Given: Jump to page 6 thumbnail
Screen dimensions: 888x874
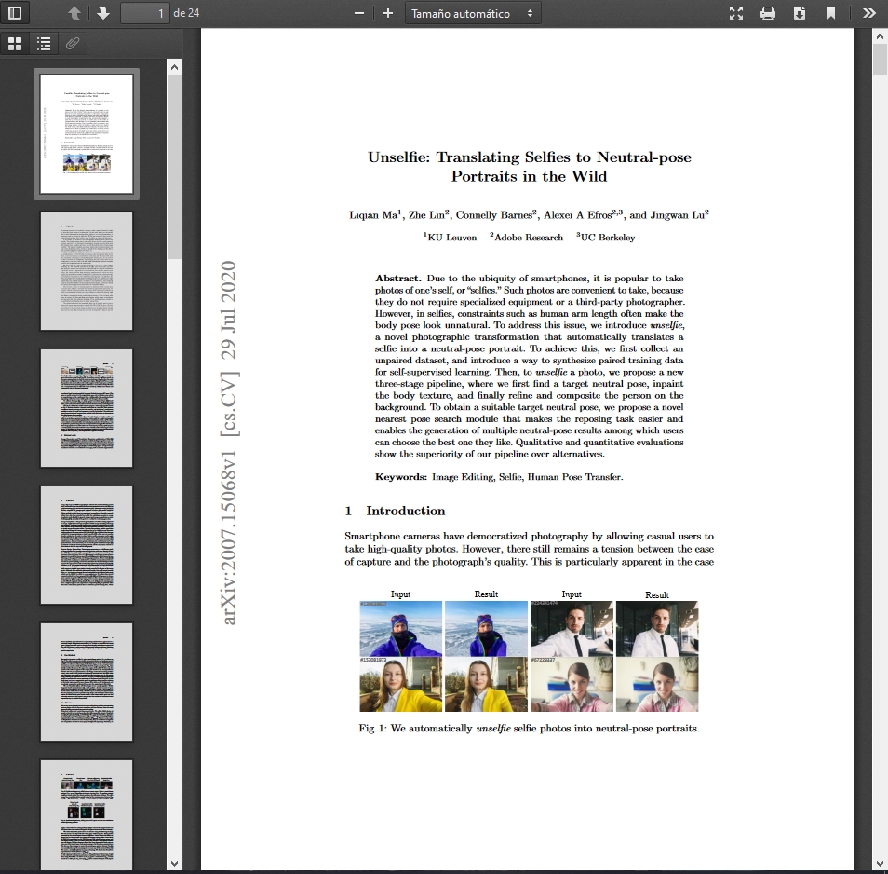Looking at the screenshot, I should [x=87, y=815].
